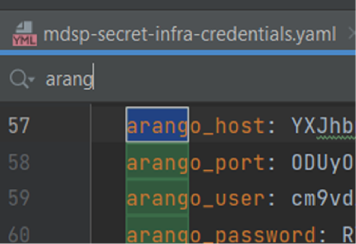356x244 pixels.
Task: Click the arango_user key
Action: pos(196,199)
